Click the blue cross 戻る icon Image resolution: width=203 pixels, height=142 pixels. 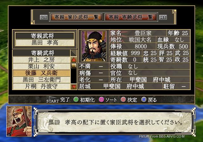click(x=144, y=100)
